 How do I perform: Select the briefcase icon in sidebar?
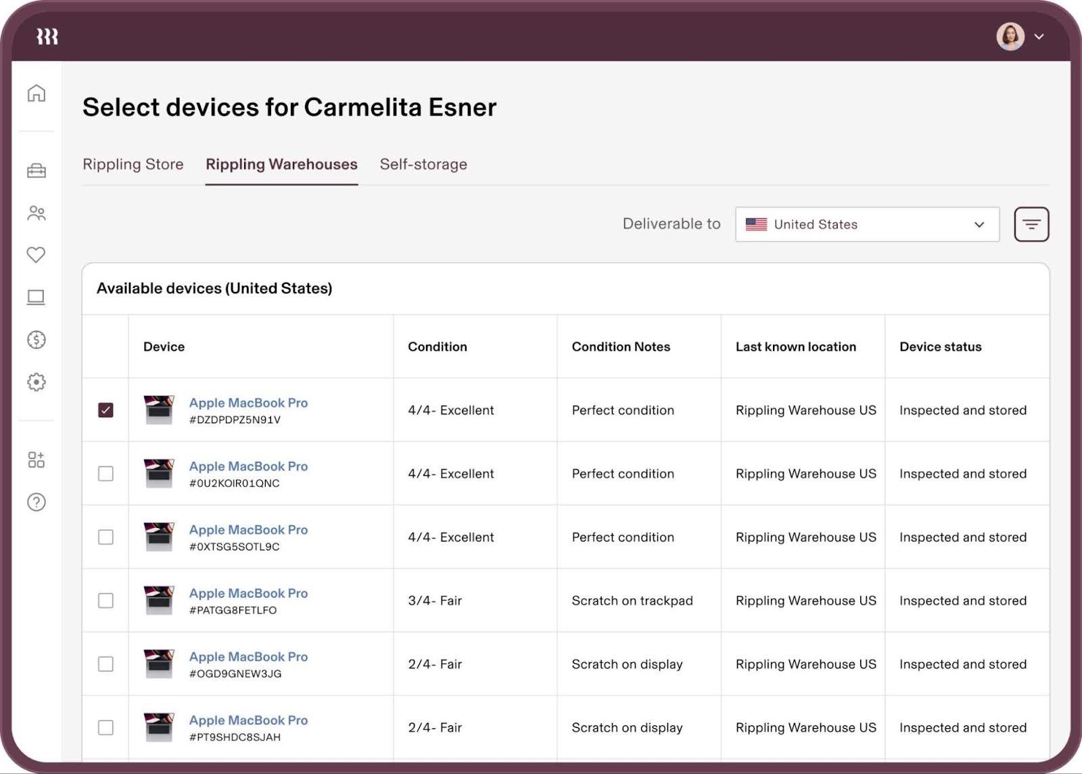pyautogui.click(x=36, y=170)
